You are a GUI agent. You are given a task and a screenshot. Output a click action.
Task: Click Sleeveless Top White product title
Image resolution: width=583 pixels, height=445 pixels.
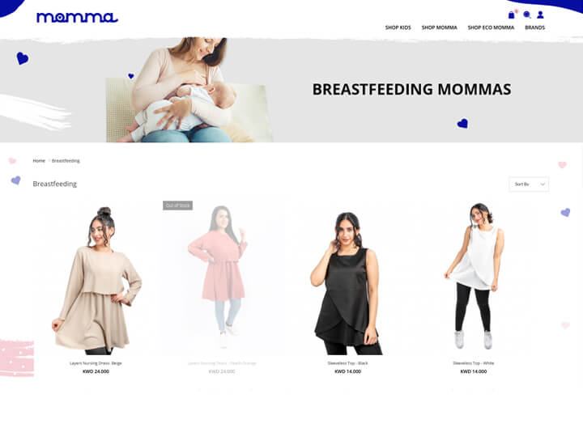pyautogui.click(x=474, y=363)
